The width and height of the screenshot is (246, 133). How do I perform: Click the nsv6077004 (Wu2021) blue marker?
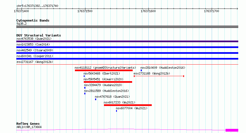tap(116, 111)
